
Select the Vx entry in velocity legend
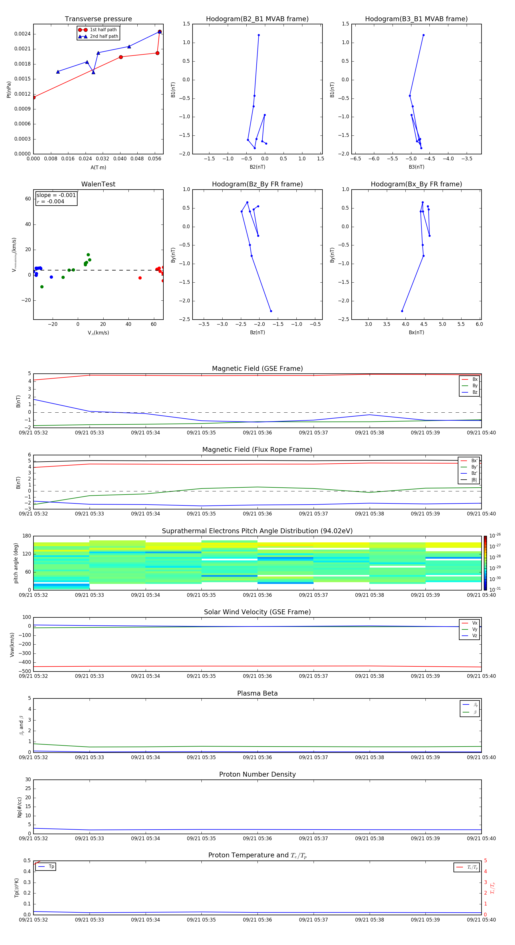point(470,623)
